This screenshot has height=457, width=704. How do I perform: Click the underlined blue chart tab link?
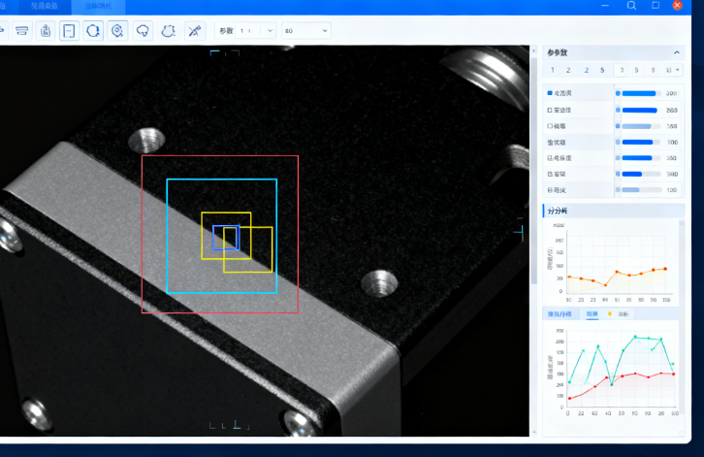point(592,314)
